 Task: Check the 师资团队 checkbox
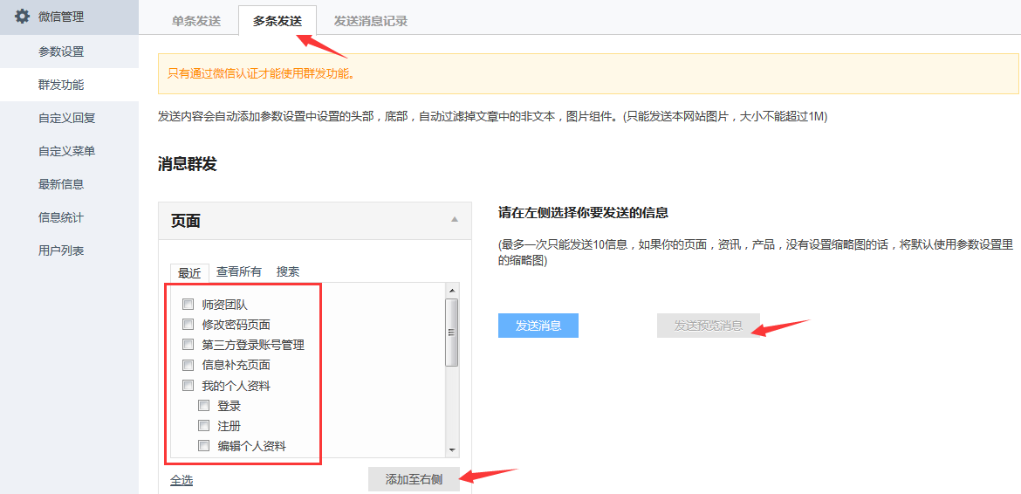pos(188,304)
